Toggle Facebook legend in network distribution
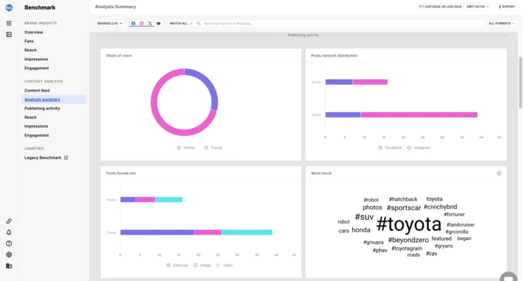The height and width of the screenshot is (281, 523). [x=390, y=147]
